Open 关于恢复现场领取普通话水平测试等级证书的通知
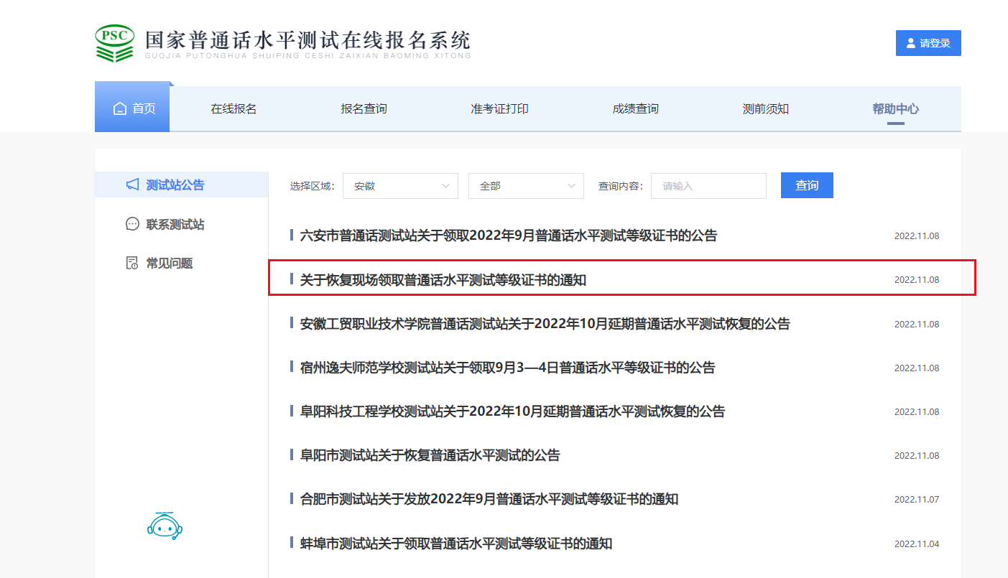 tap(443, 279)
